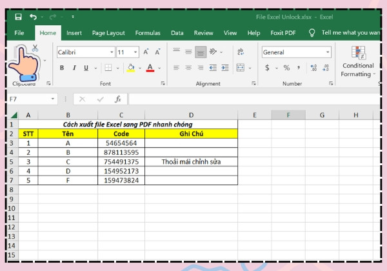Open the Conditional Formatting menu
The height and width of the screenshot is (271, 387).
tap(358, 62)
